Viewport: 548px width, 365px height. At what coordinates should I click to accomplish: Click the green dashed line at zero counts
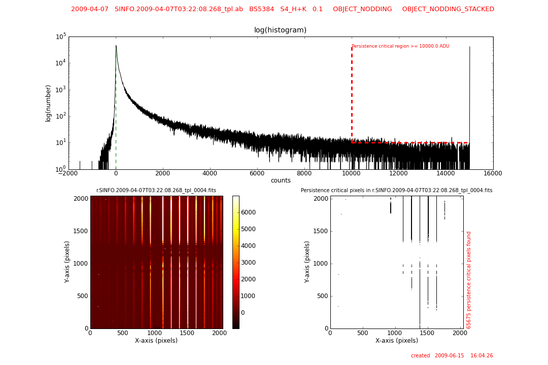tap(116, 127)
